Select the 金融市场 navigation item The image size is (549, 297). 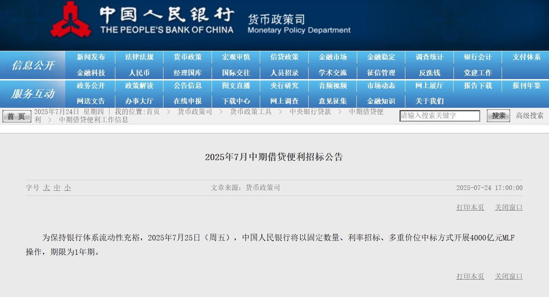pyautogui.click(x=333, y=57)
